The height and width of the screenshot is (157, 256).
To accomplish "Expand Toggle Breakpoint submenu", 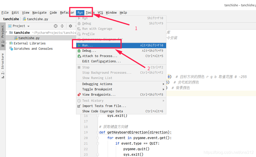I will (121, 89).
